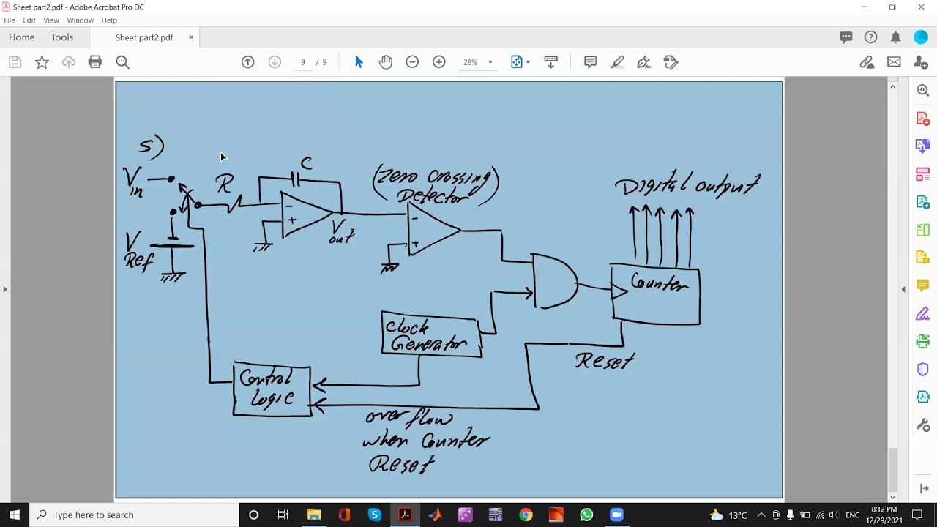Screen dimensions: 937x527
Task: Bookmark the file with the star icon
Action: pos(42,62)
